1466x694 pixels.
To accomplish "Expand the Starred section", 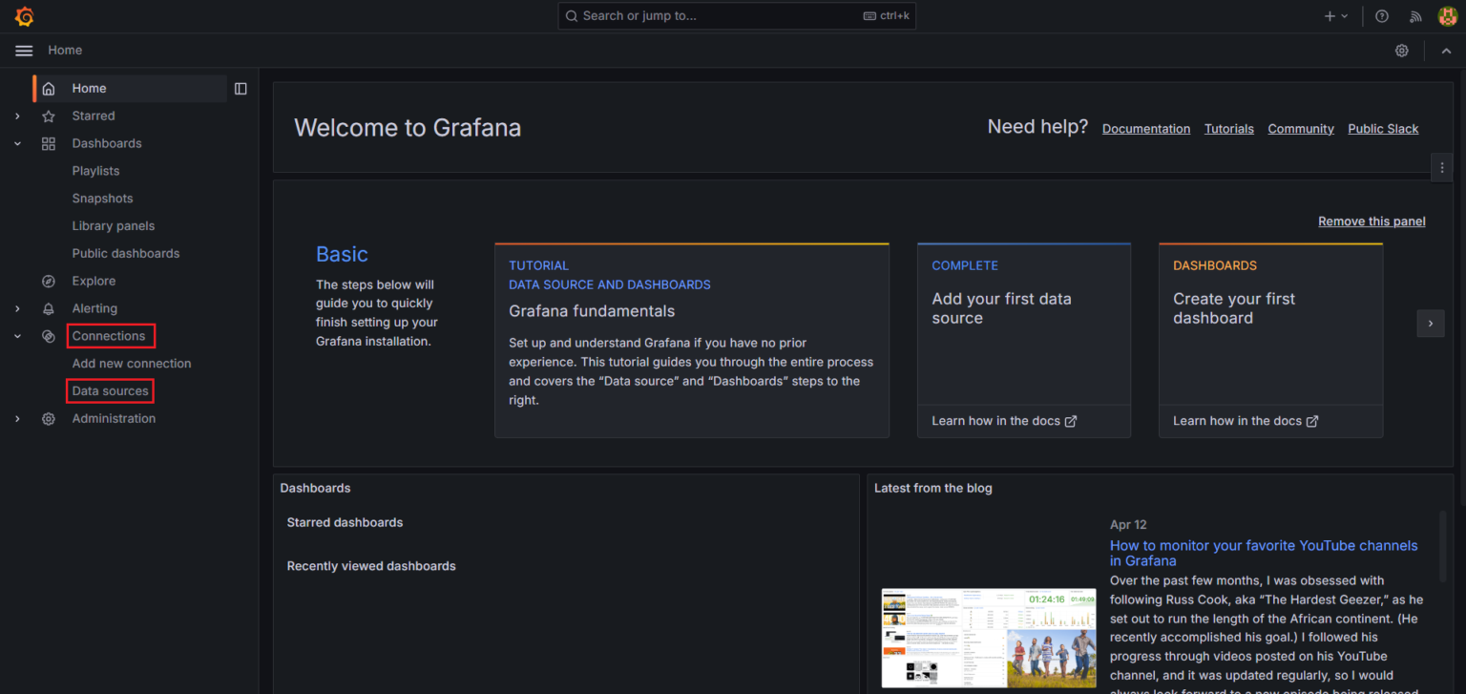I will click(16, 116).
